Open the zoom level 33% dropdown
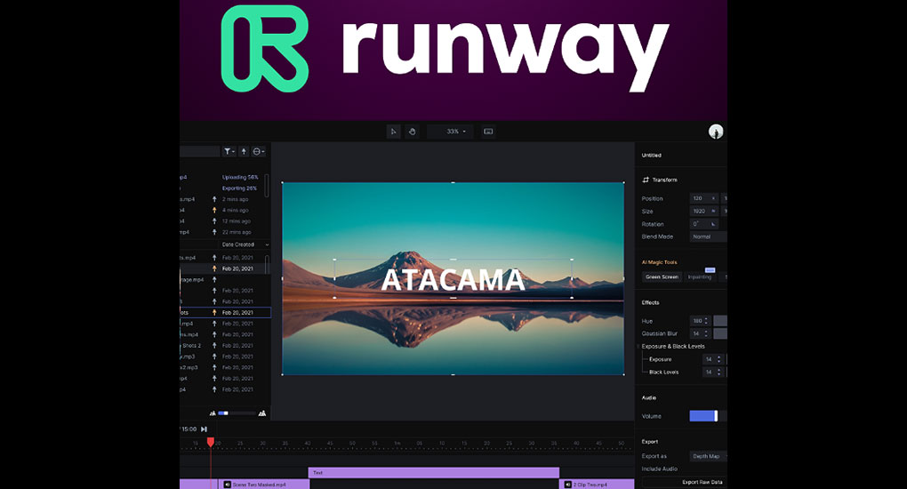 point(456,132)
